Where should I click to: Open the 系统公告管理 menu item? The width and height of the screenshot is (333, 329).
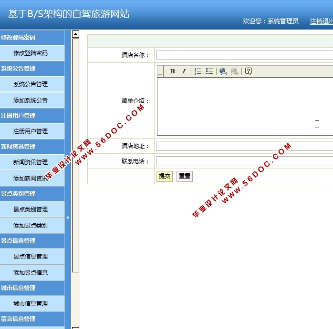coord(32,84)
